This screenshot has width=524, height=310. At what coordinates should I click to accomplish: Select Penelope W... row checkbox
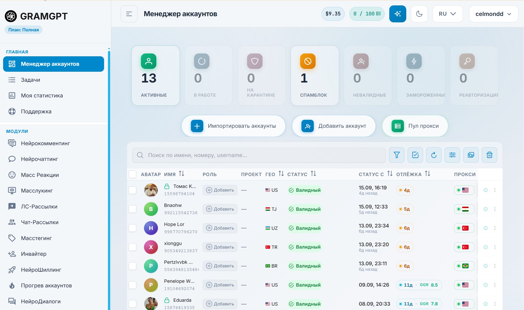click(132, 285)
